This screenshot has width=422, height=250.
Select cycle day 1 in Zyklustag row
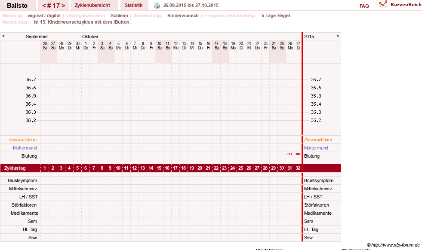[45, 168]
